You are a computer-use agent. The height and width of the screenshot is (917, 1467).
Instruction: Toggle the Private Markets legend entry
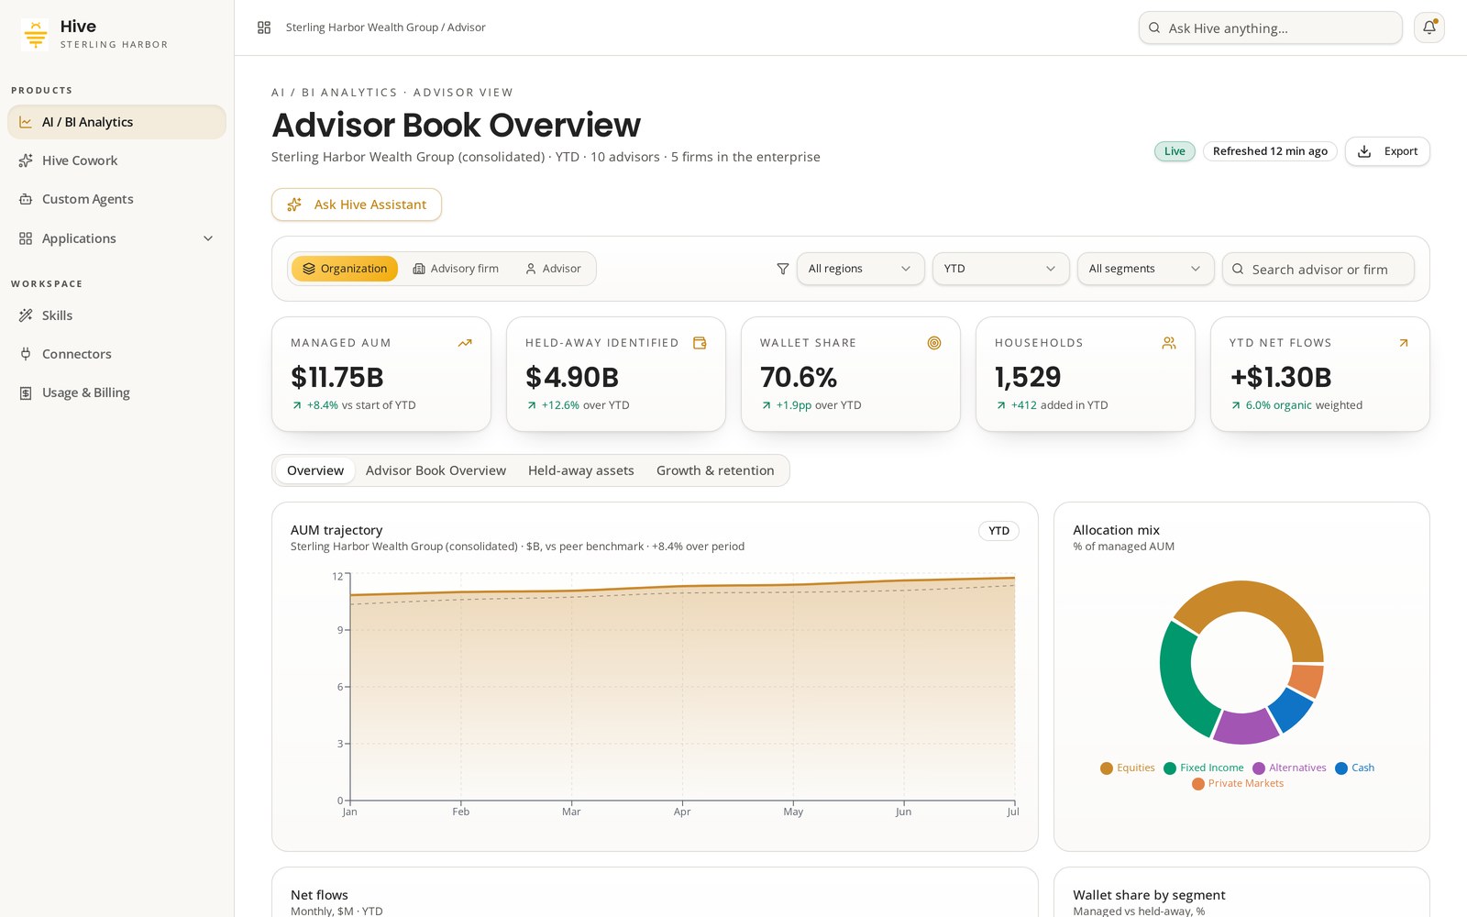click(1238, 784)
